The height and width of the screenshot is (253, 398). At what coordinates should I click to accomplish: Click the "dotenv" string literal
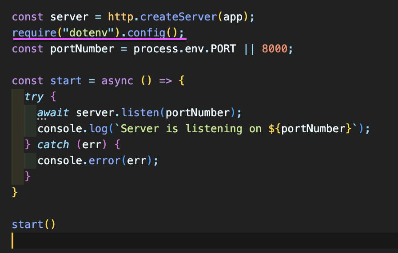88,33
